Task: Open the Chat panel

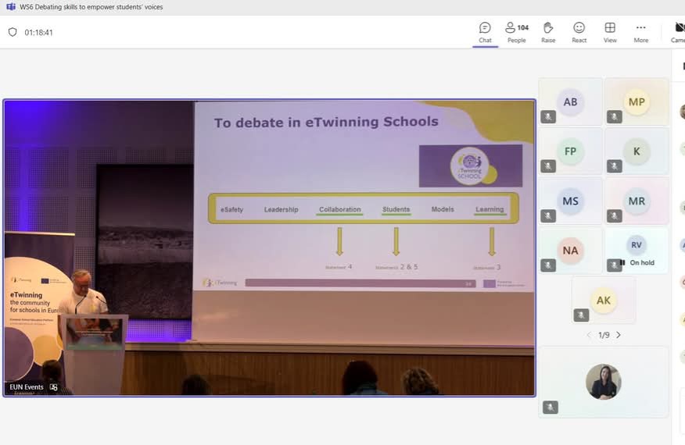Action: [485, 32]
